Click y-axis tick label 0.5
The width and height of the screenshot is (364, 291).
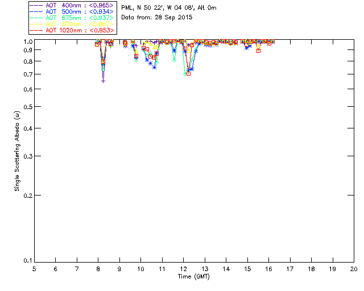[28, 107]
